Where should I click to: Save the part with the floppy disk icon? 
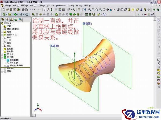tap(11, 10)
